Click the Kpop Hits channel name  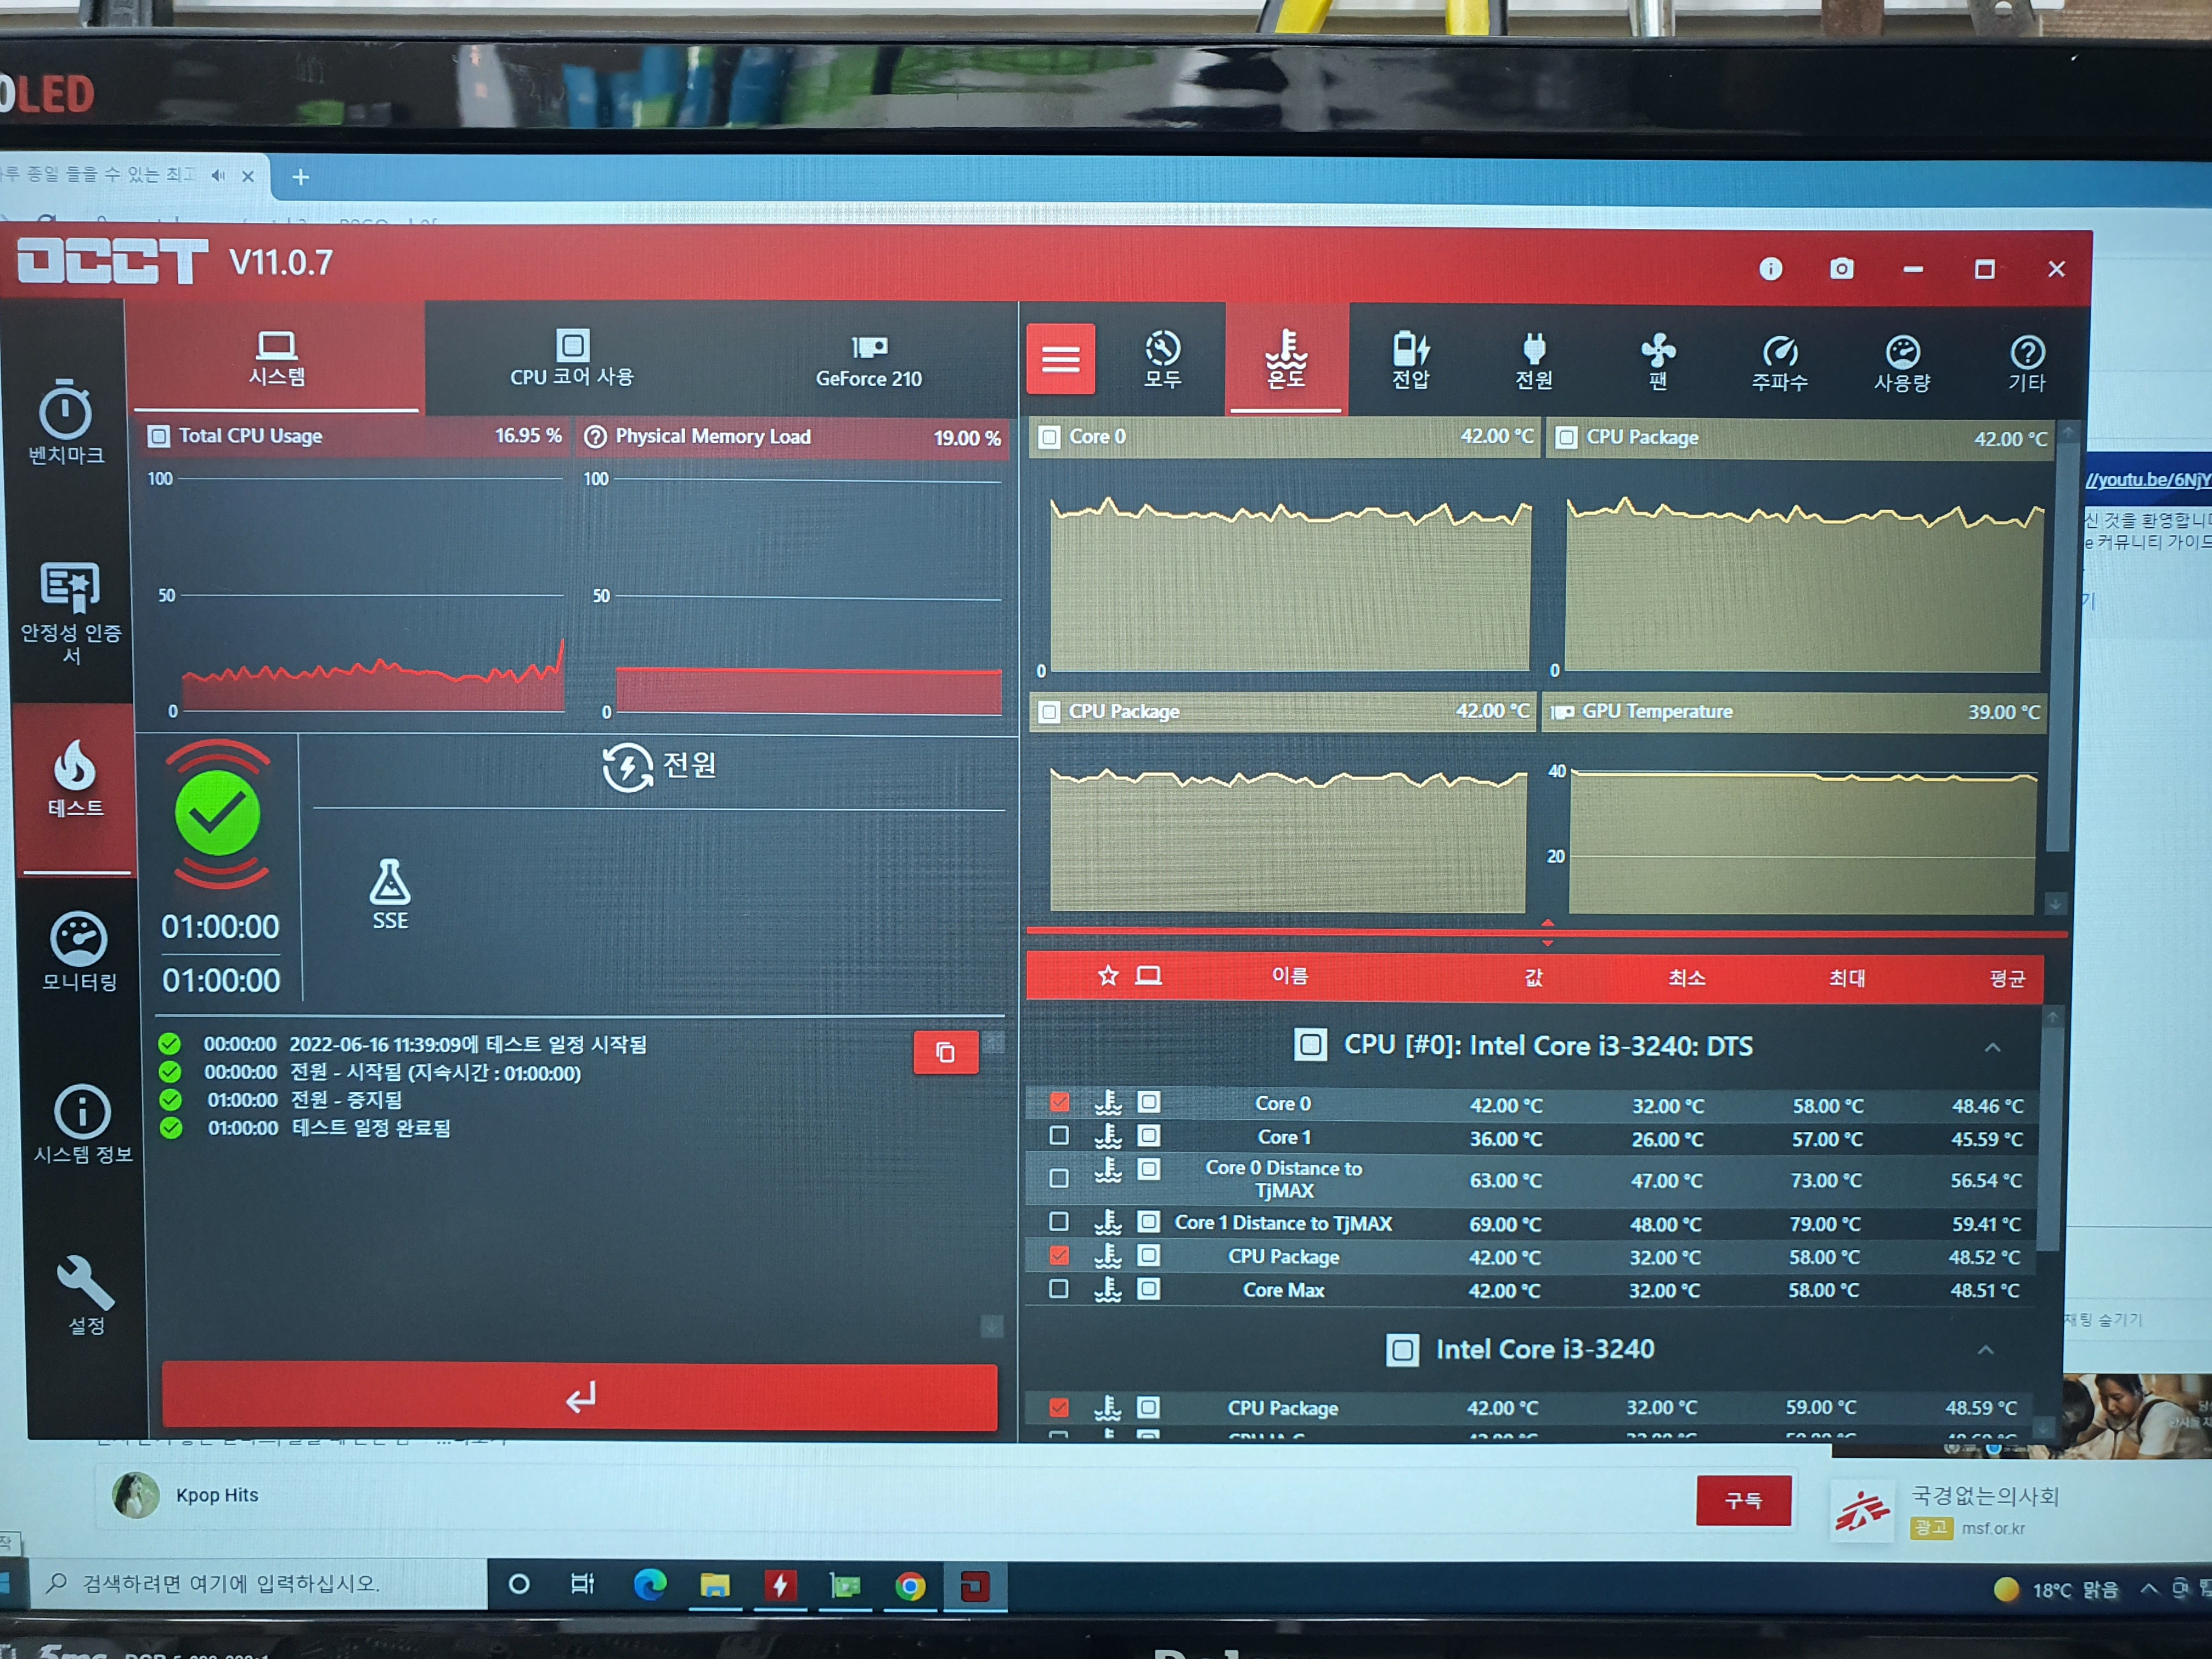[x=217, y=1495]
